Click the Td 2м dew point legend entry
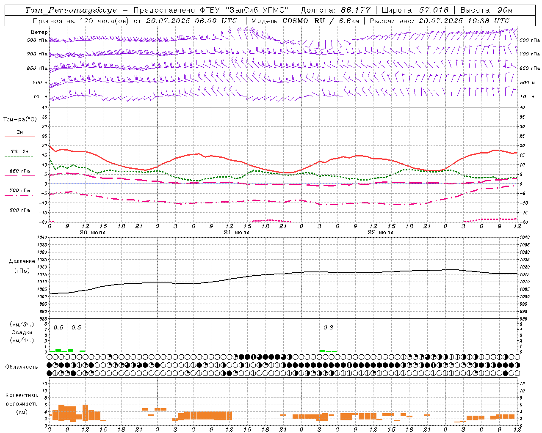This screenshot has height=433, width=542. tap(20, 151)
